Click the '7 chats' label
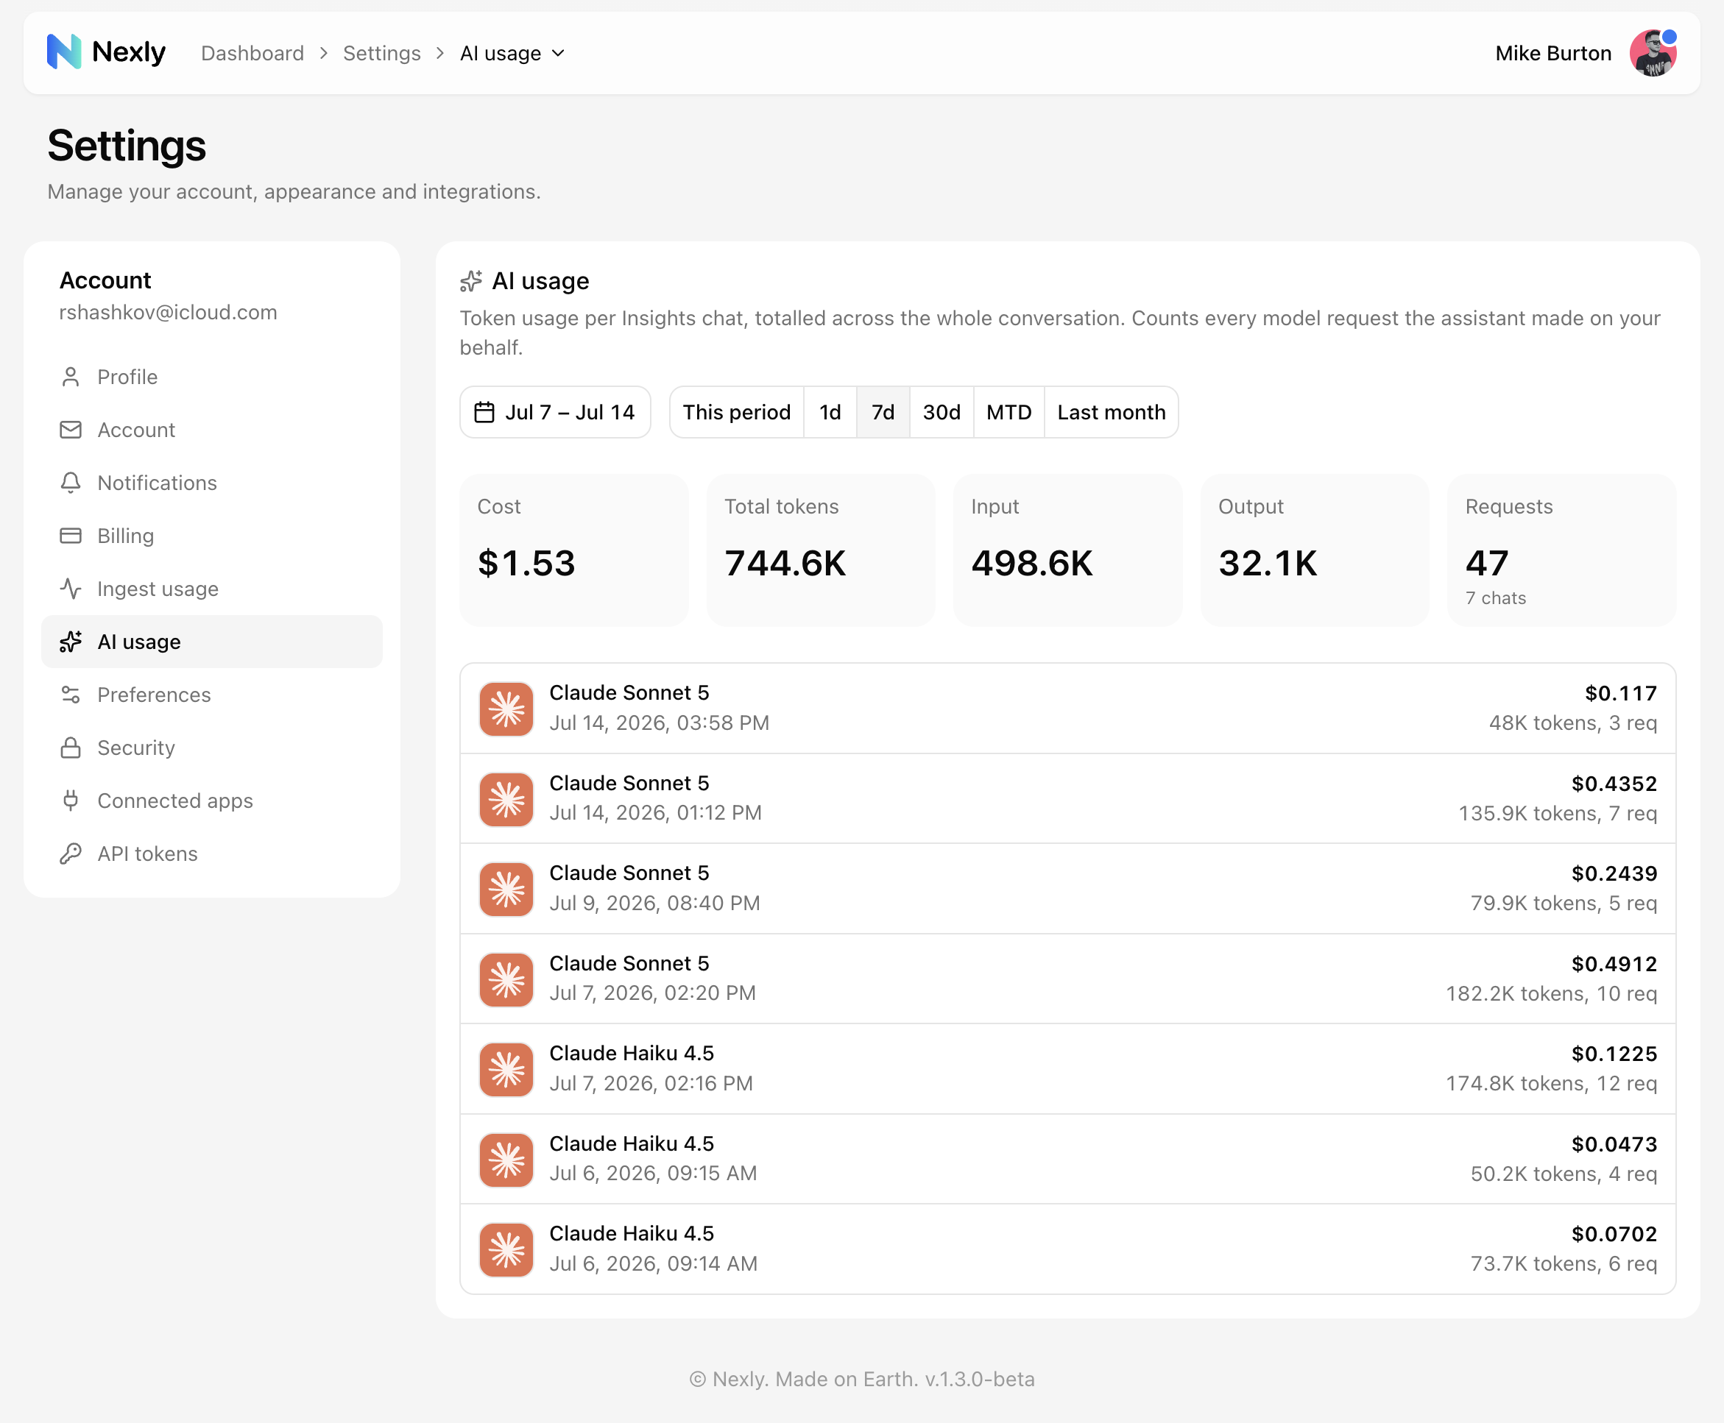The image size is (1724, 1423). click(x=1496, y=598)
